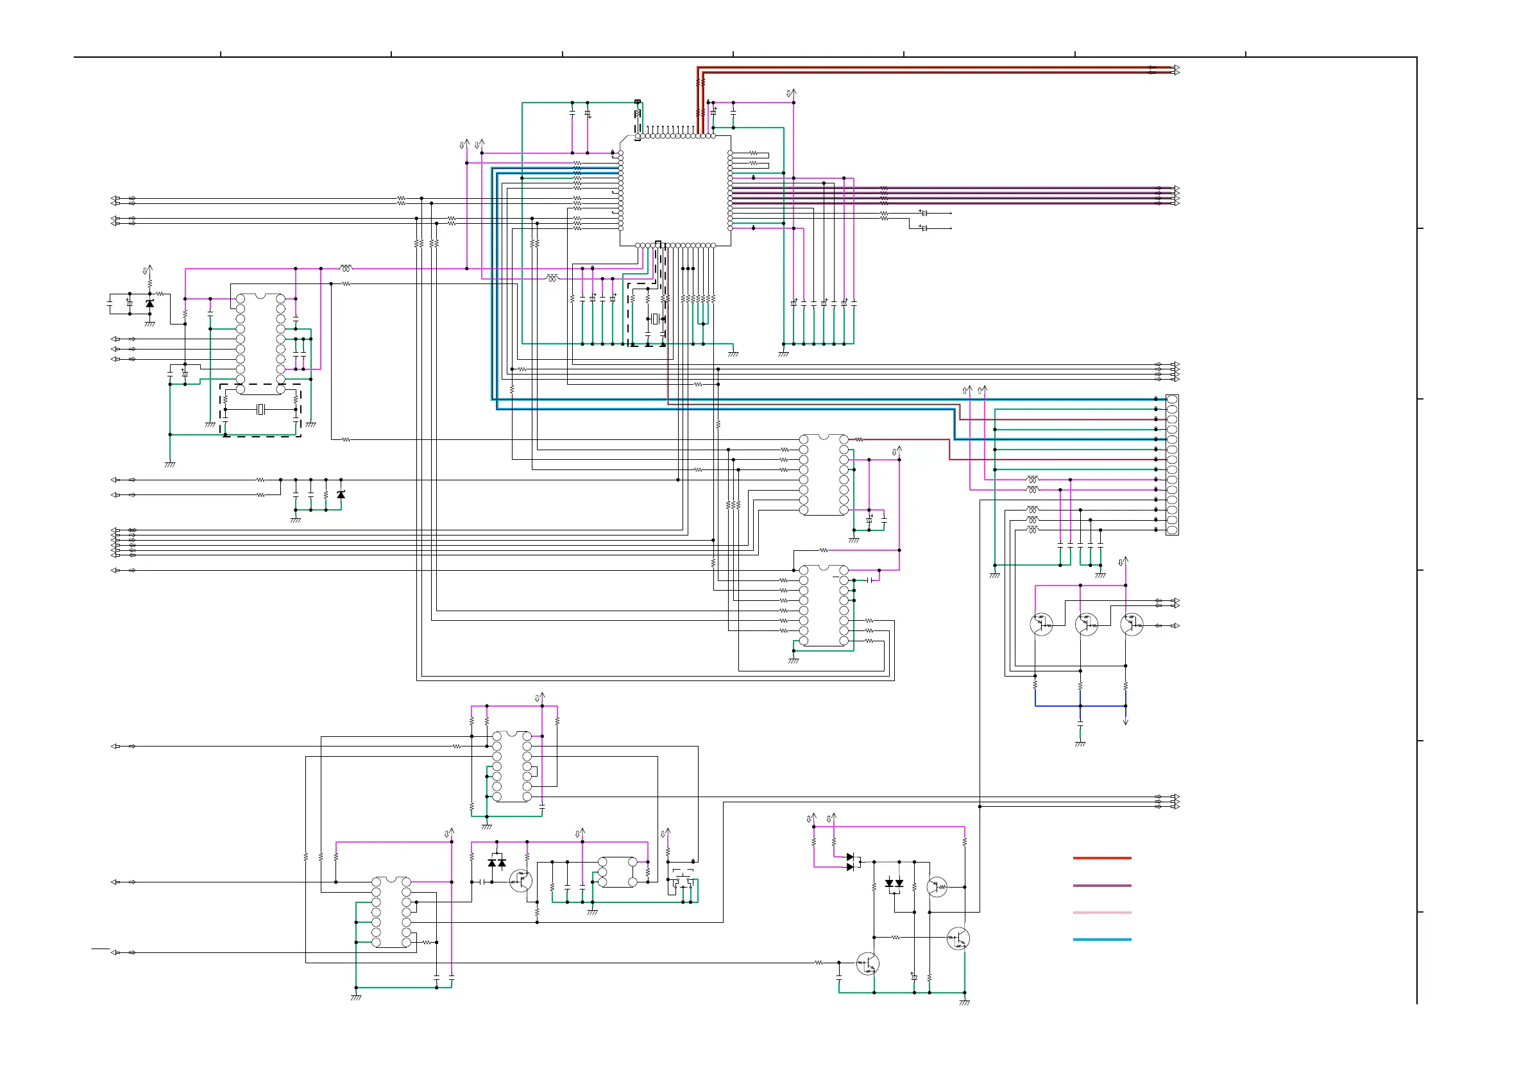The height and width of the screenshot is (1080, 1528).
Task: Select the large square central IC body
Action: tap(675, 191)
